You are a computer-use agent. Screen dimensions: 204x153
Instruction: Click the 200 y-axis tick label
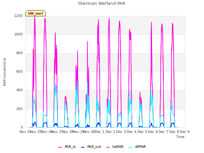pos(19,109)
